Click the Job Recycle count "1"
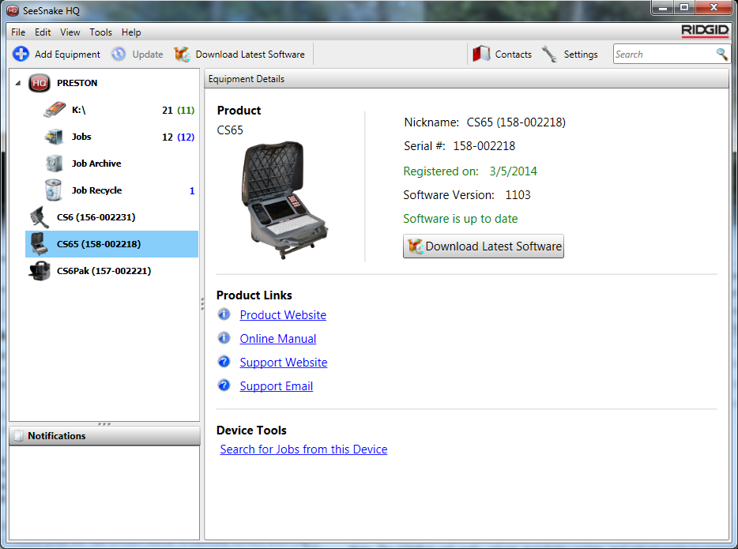The image size is (738, 549). (192, 190)
